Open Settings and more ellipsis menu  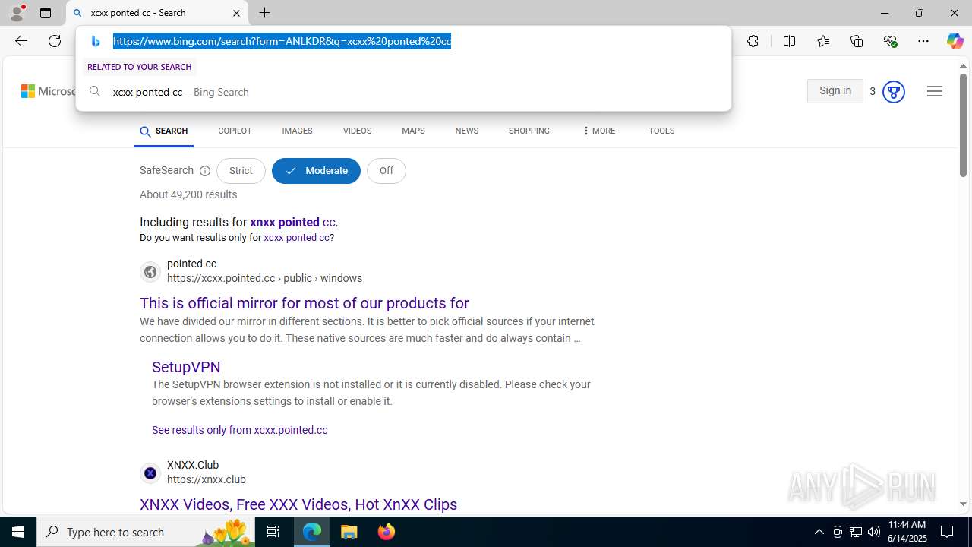coord(923,41)
